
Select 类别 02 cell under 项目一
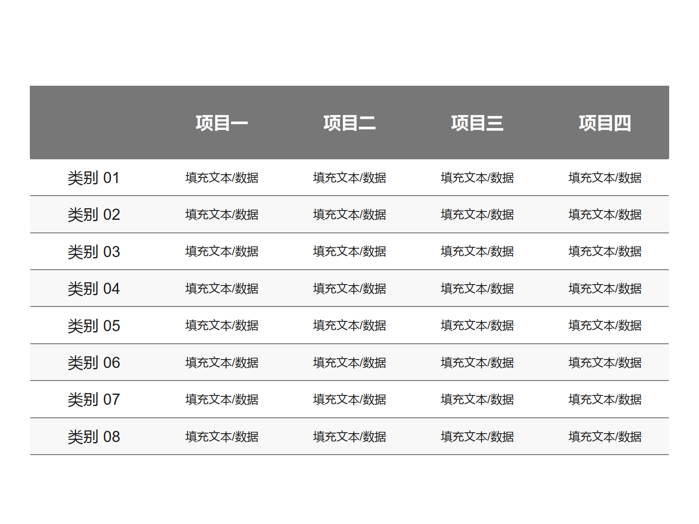[x=222, y=214]
